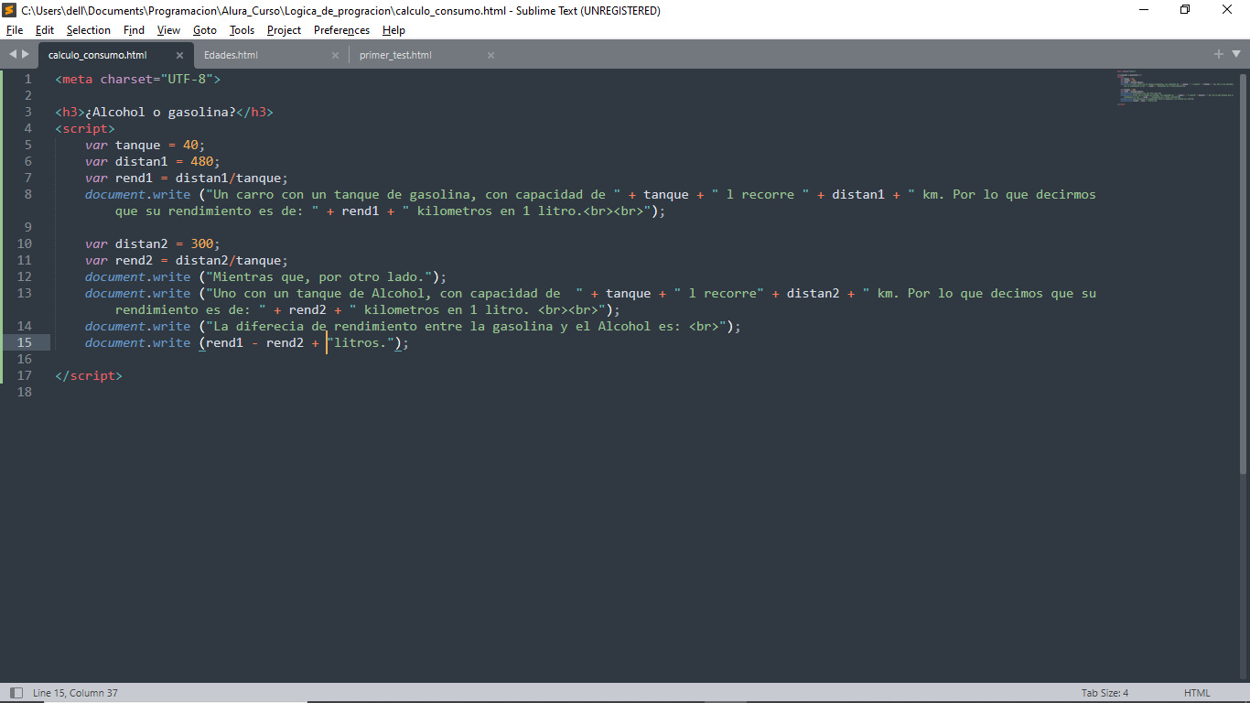Image resolution: width=1250 pixels, height=703 pixels.
Task: Minimize the Sublime Text window
Action: 1144,10
